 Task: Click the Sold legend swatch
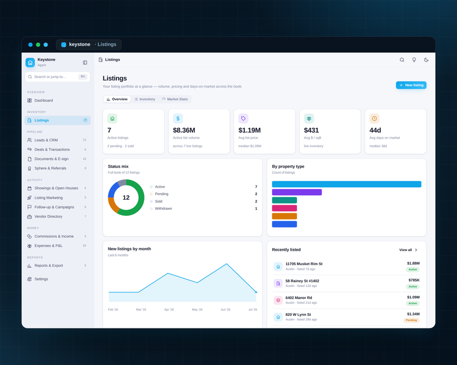coord(151,201)
